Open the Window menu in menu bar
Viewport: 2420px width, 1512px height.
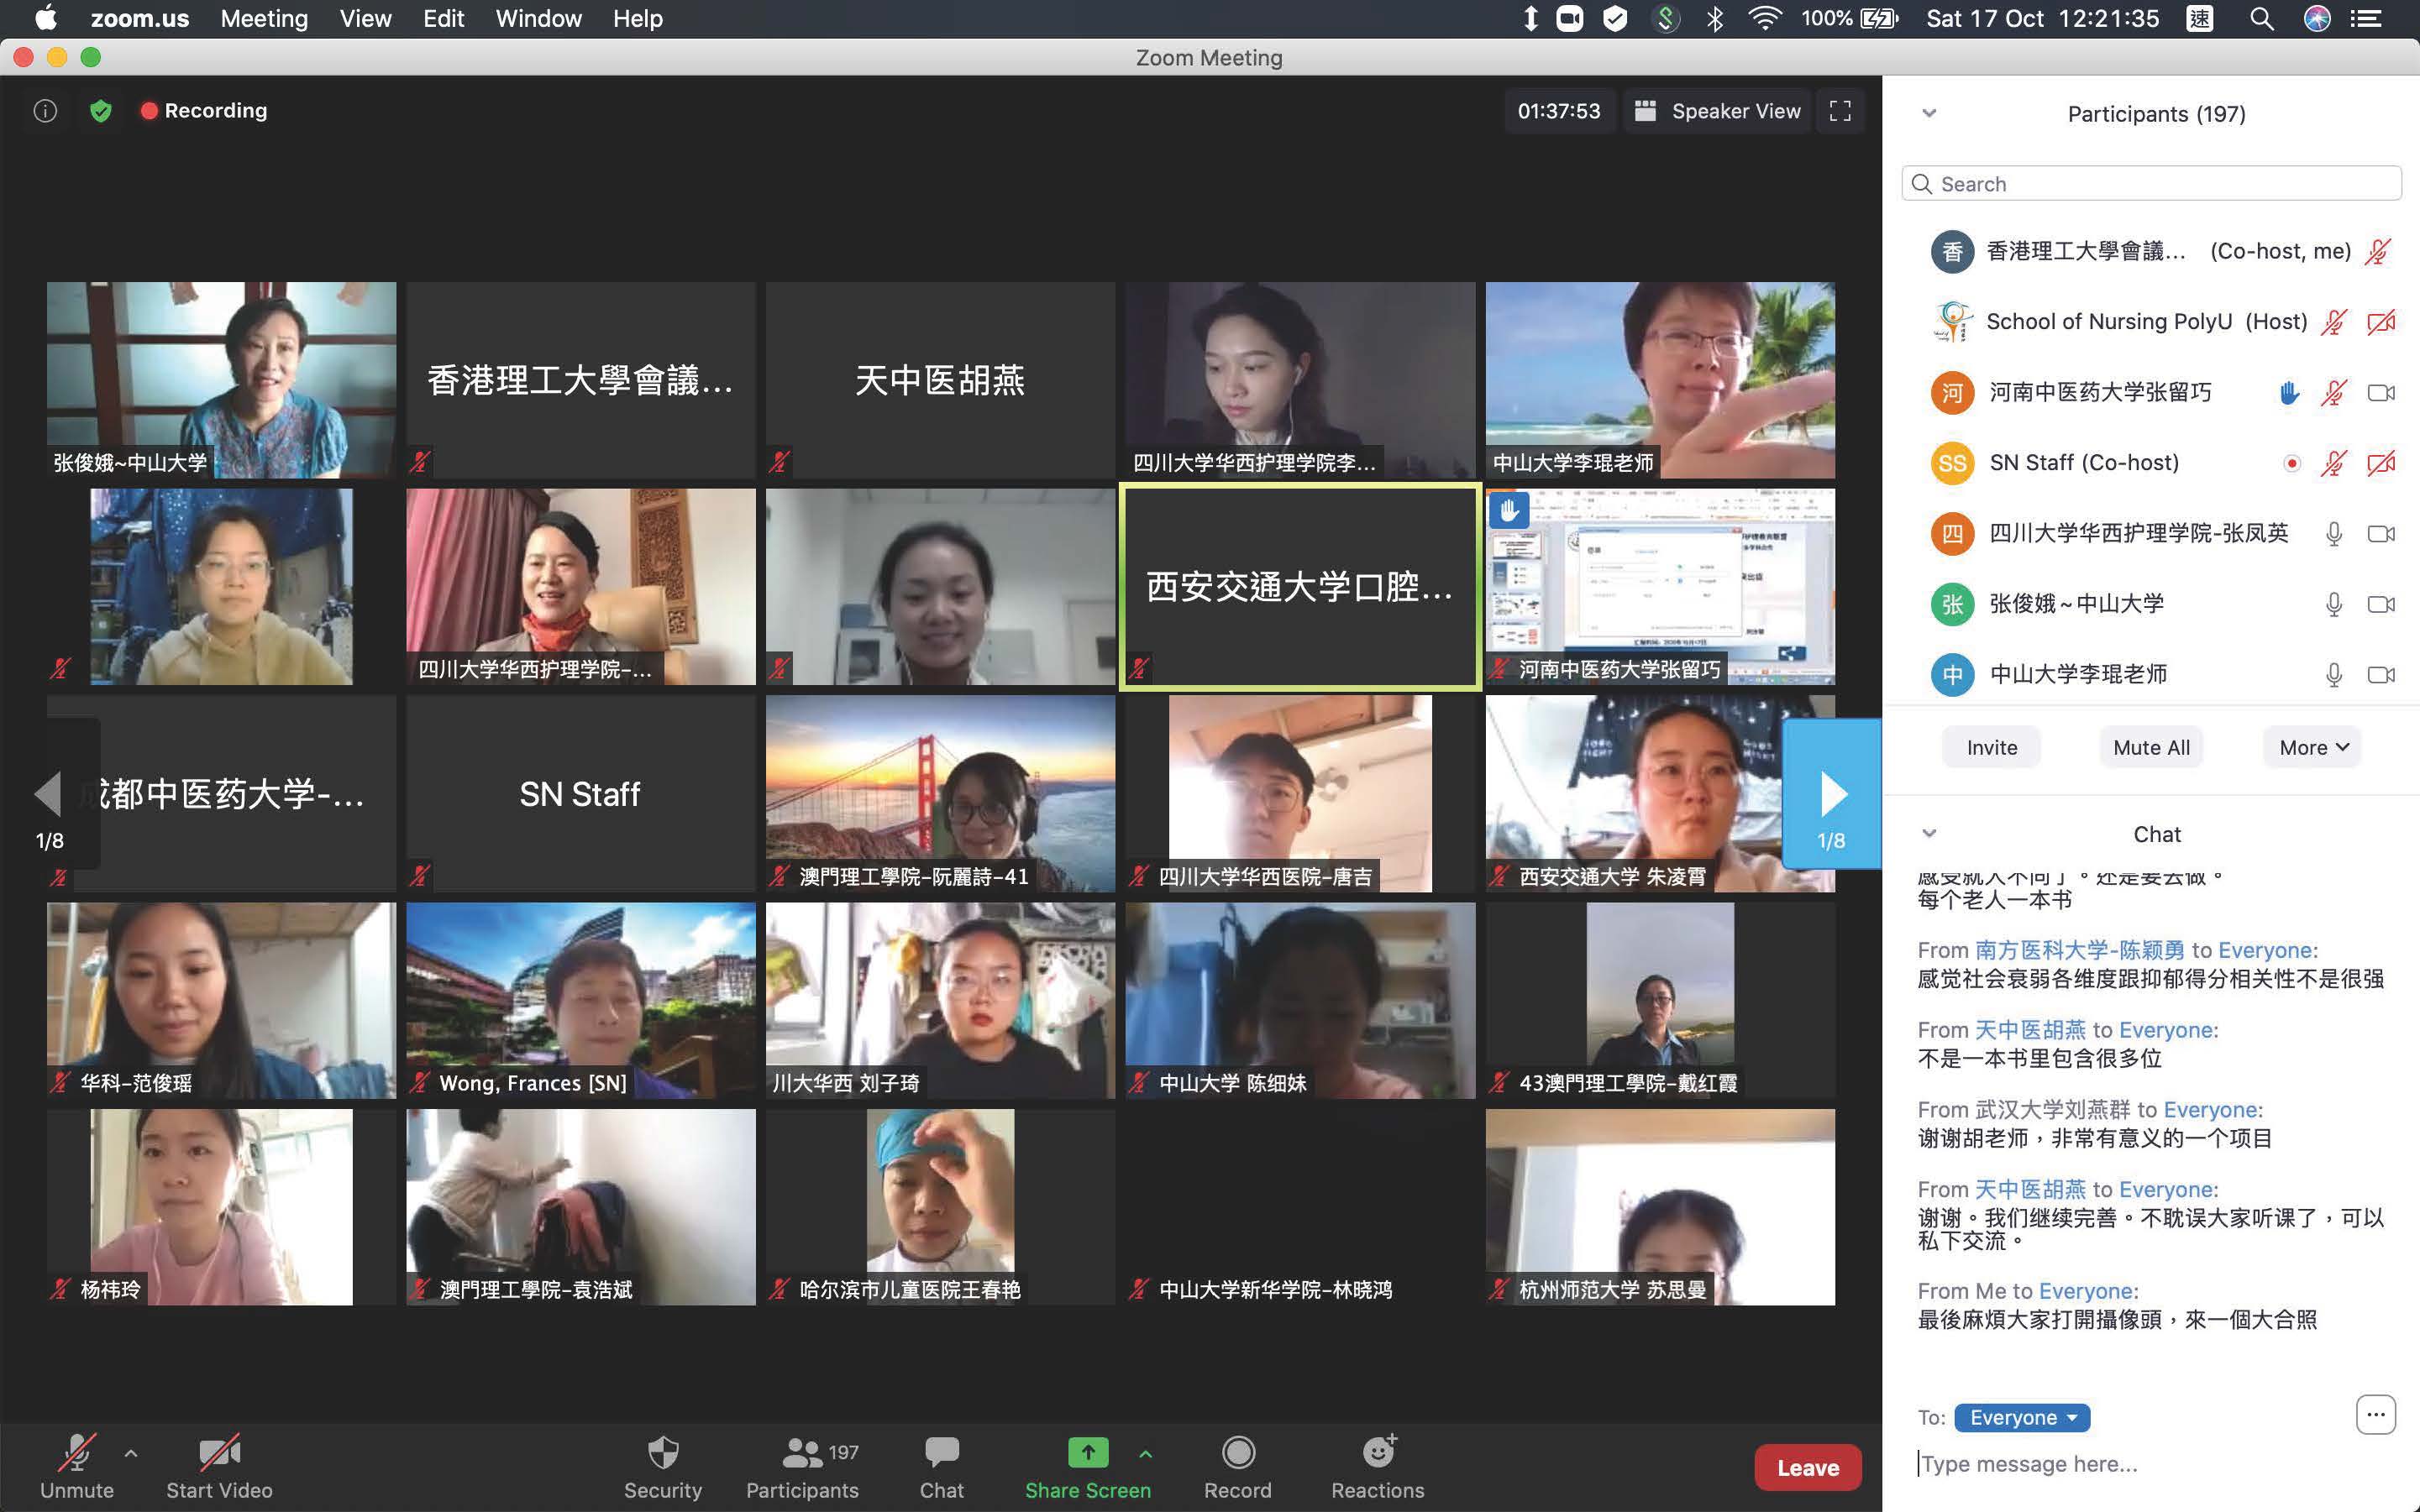(538, 18)
